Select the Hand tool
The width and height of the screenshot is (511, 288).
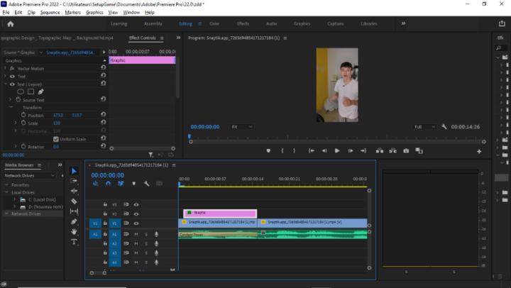pyautogui.click(x=75, y=231)
